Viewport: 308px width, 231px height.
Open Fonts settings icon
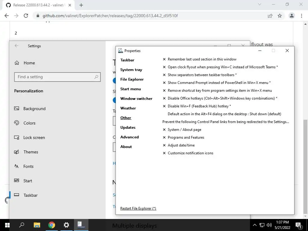tap(17, 166)
